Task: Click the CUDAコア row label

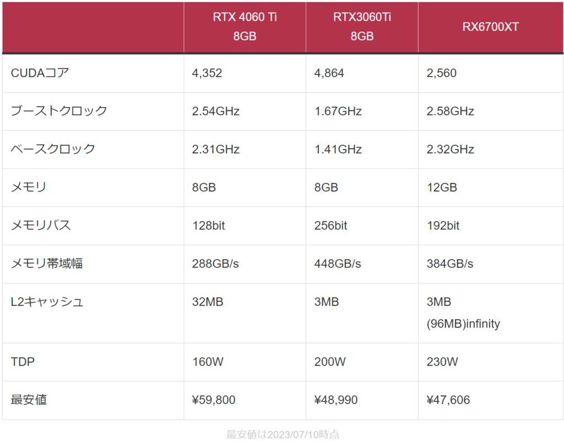Action: 40,73
